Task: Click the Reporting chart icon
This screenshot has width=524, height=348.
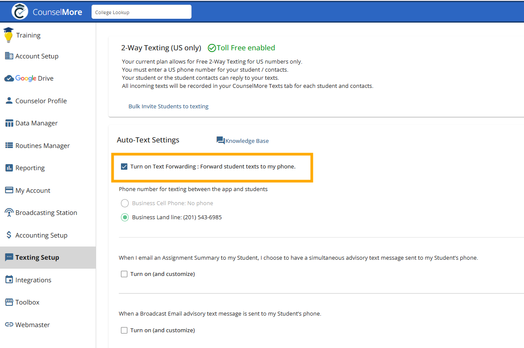Action: pyautogui.click(x=9, y=168)
